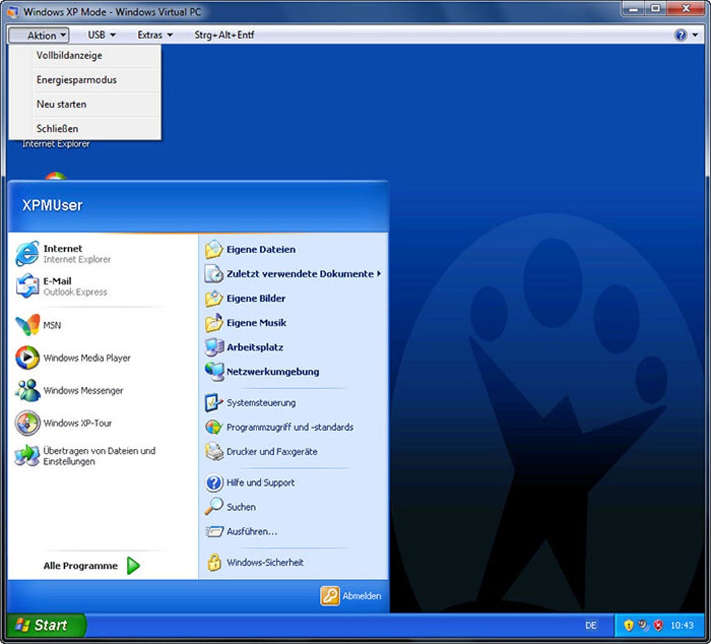
Task: Click the DE language indicator in taskbar
Action: 591,626
